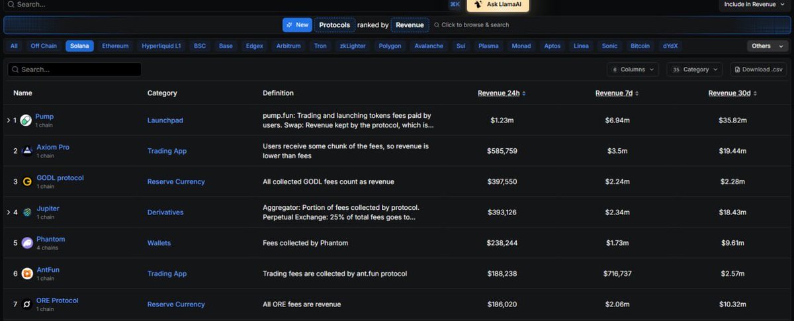Click the ORE Protocol logo icon
The height and width of the screenshot is (321, 794).
click(27, 304)
